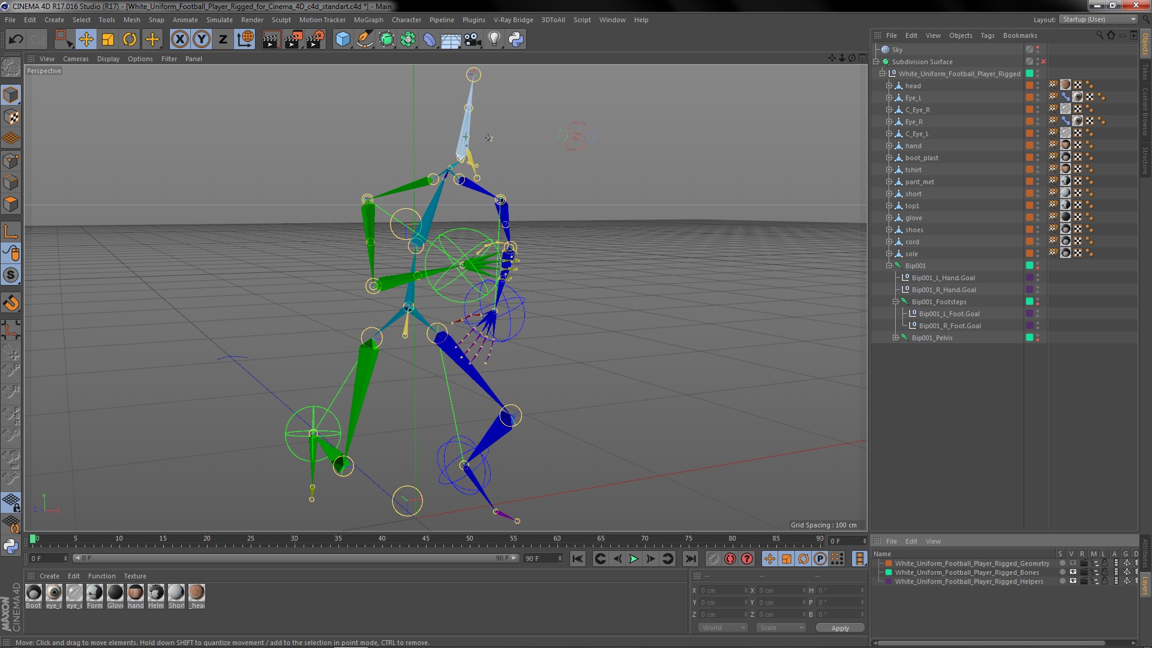The width and height of the screenshot is (1152, 648).
Task: Click the Python script icon in toolbar
Action: 516,40
